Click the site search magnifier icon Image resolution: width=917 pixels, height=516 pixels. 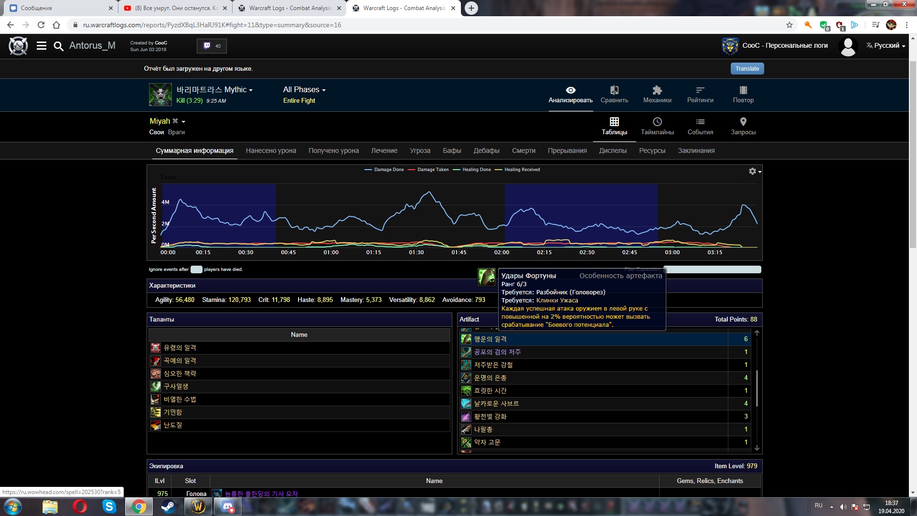click(58, 46)
